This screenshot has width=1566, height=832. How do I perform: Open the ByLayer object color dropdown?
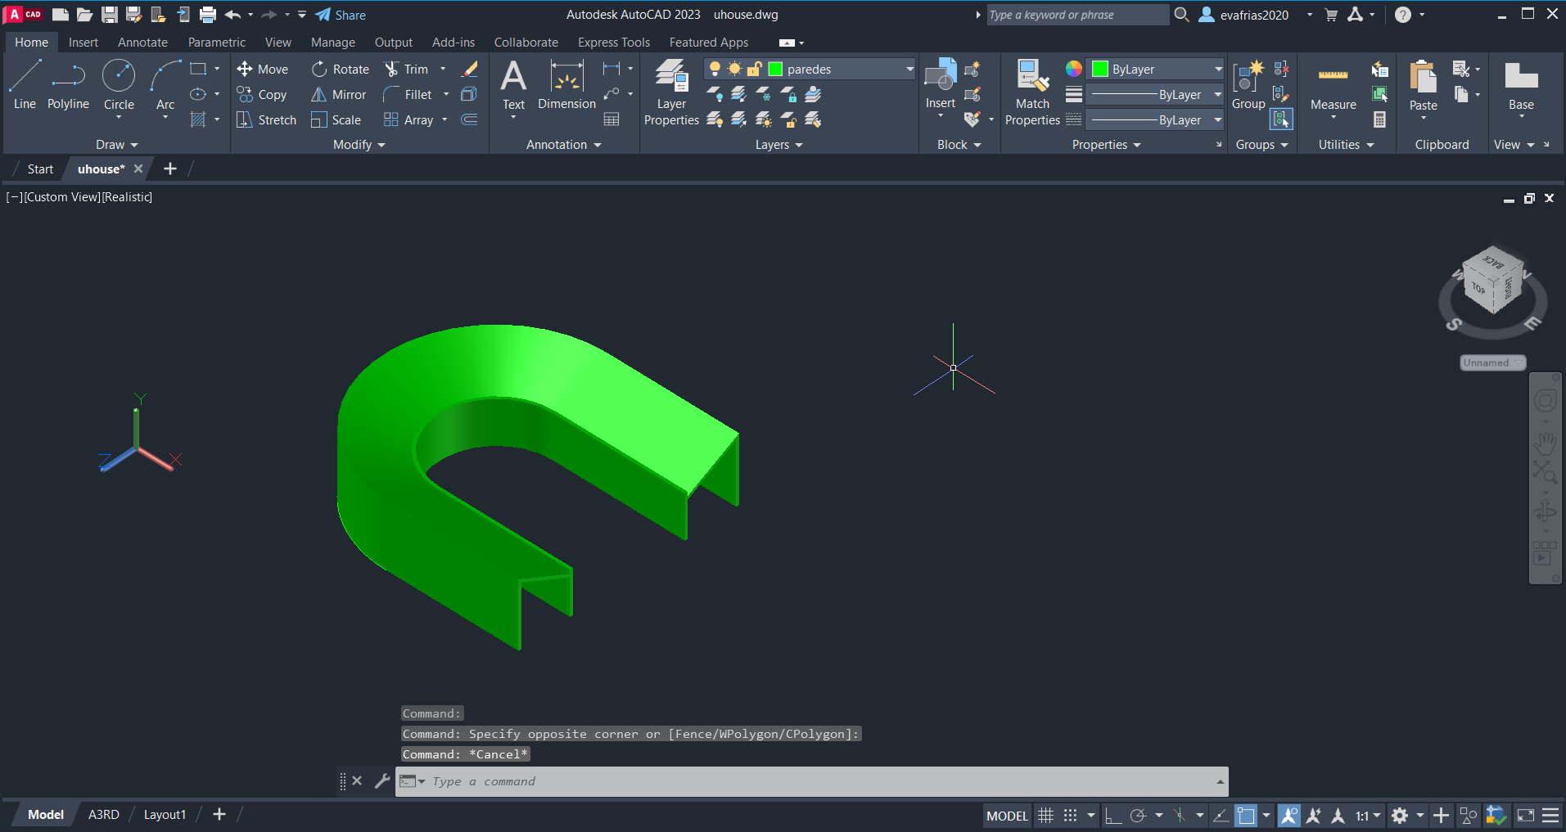pyautogui.click(x=1218, y=70)
